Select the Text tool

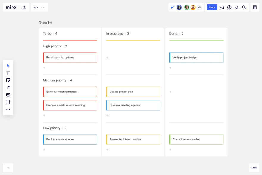point(8,73)
